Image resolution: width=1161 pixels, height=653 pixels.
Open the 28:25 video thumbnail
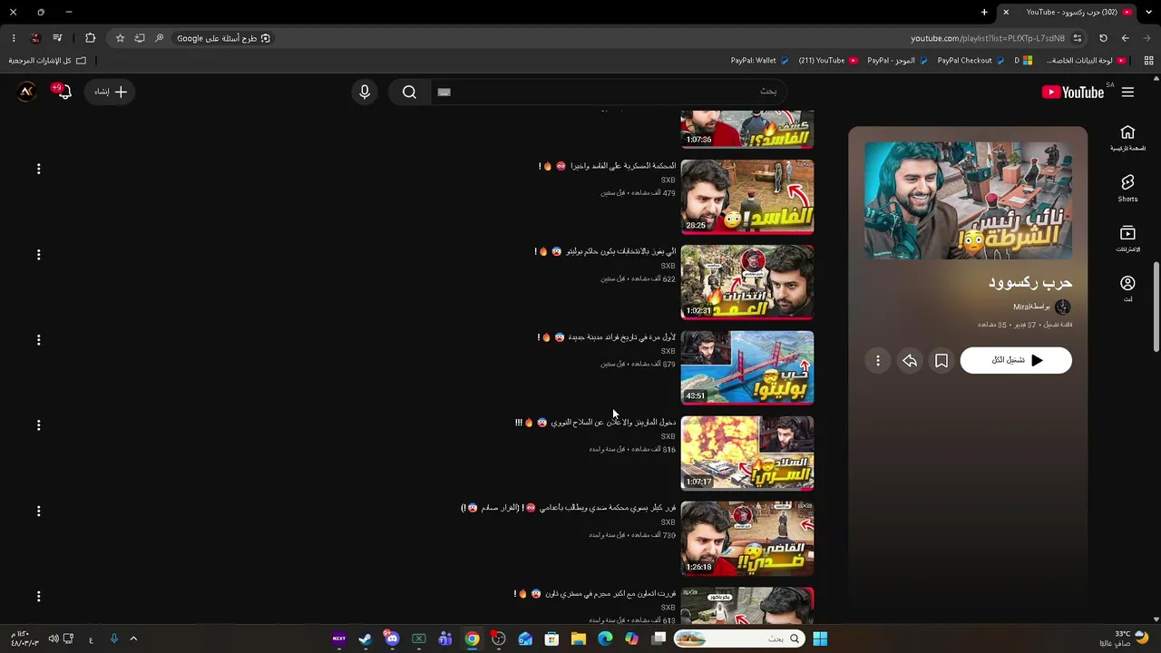[x=747, y=197]
